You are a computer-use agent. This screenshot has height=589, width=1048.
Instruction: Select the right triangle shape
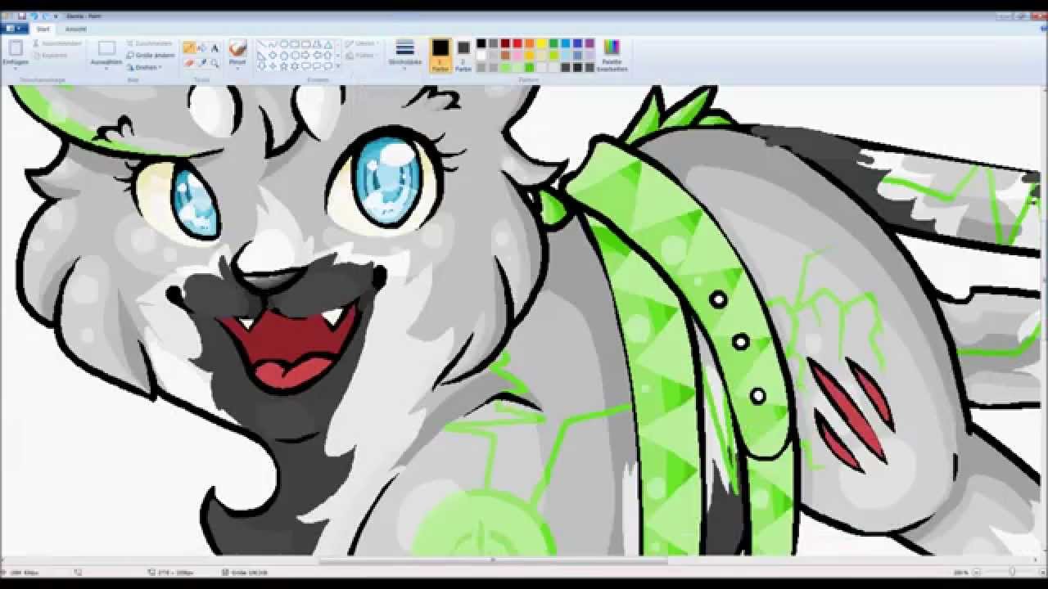click(x=260, y=56)
